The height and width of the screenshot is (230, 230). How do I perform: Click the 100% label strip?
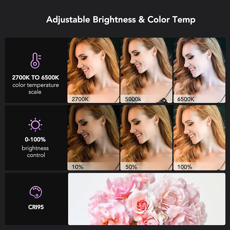tap(199, 166)
